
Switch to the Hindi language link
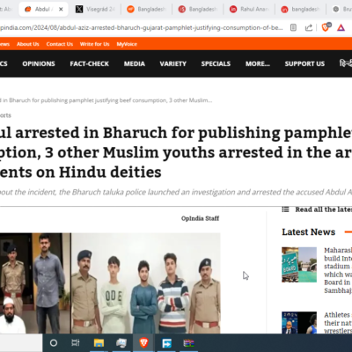pyautogui.click(x=346, y=63)
